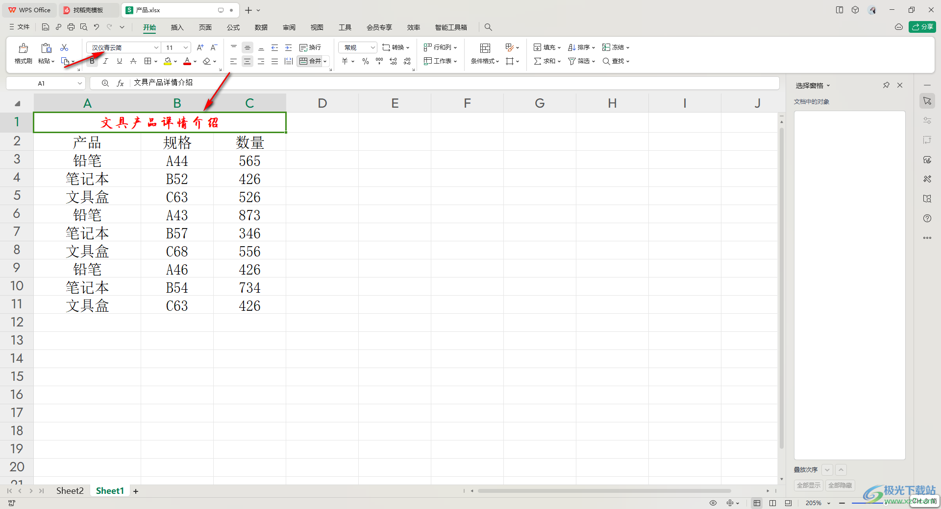This screenshot has height=509, width=941.
Task: Open the Name Box dropdown arrow
Action: tap(80, 83)
